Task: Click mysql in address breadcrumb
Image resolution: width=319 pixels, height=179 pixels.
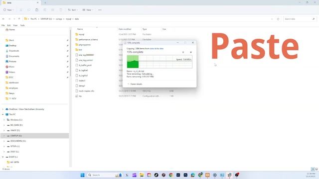Action: click(x=69, y=19)
